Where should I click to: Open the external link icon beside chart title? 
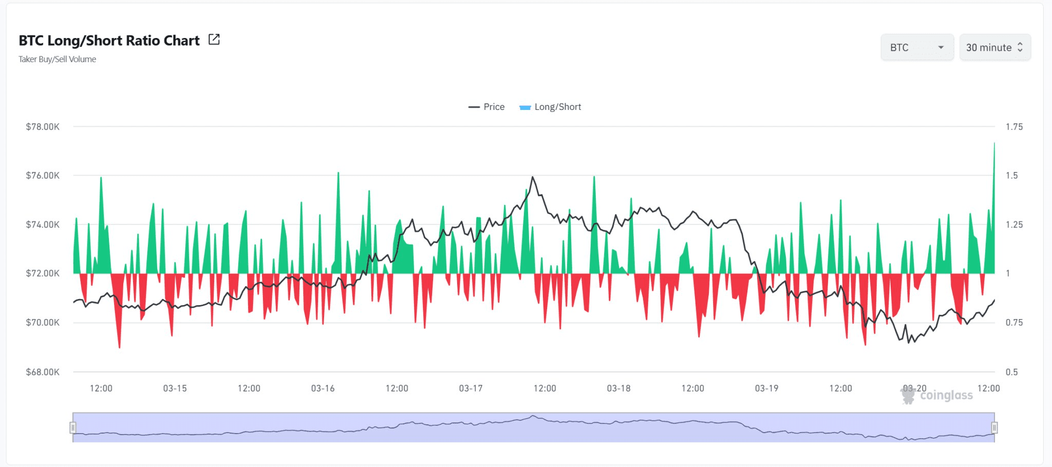(x=214, y=40)
